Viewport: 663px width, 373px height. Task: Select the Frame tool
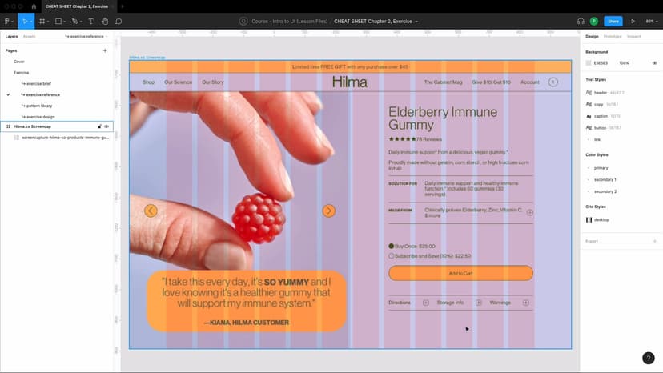[42, 21]
